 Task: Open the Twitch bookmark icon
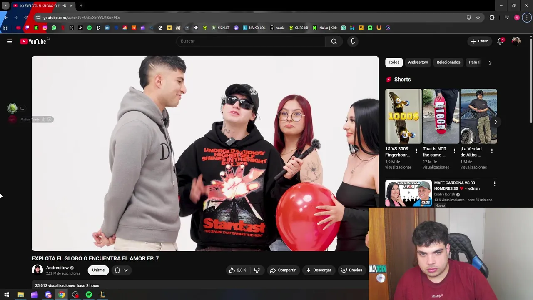point(27,28)
